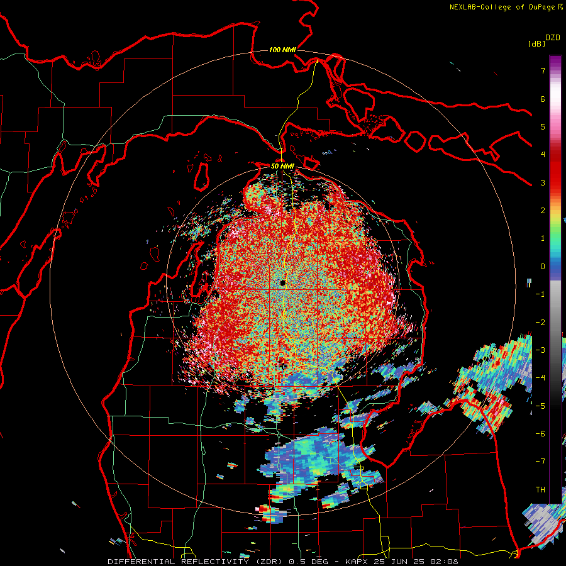Click the -1 tick on color scale

(x=540, y=294)
